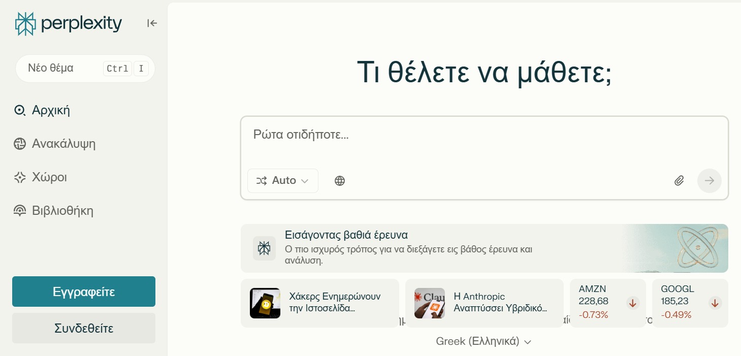Click the heading Τι θέλετε να μάθετε;
The image size is (741, 356).
(485, 73)
